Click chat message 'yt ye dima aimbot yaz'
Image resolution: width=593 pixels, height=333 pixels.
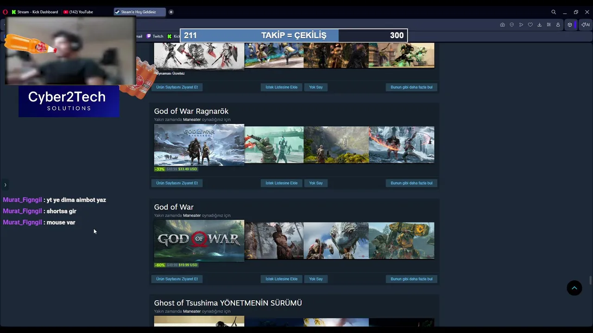76,200
